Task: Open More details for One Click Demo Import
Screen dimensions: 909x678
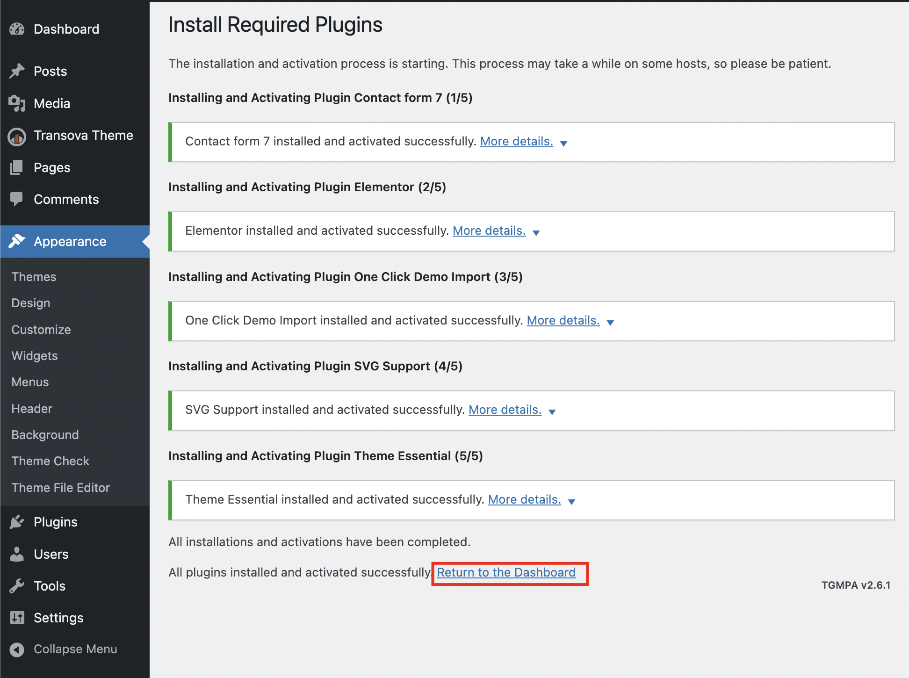Action: click(x=563, y=320)
